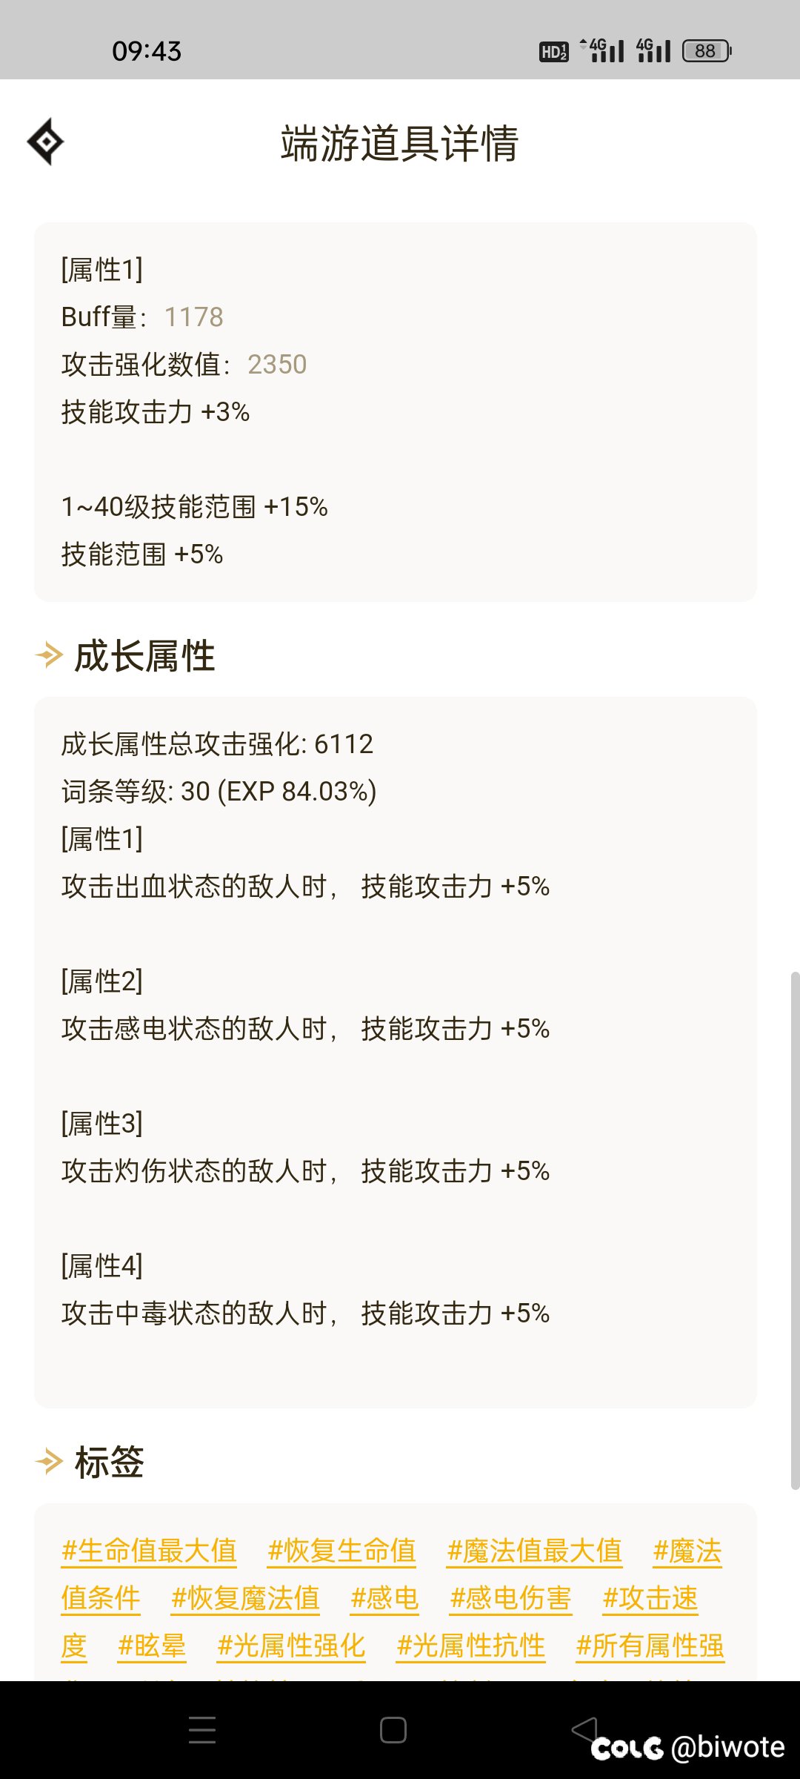Viewport: 800px width, 1779px height.
Task: Tap the diamond logo icon at top left
Action: [x=45, y=142]
